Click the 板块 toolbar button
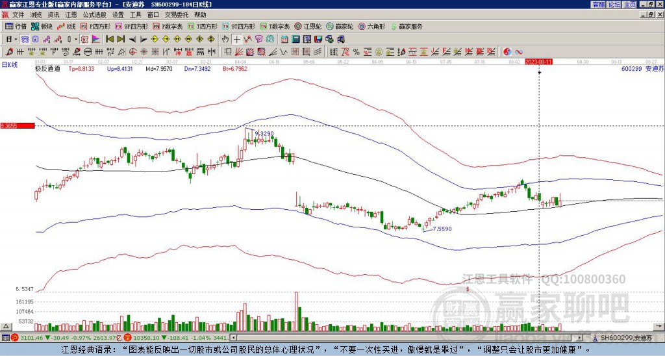The width and height of the screenshot is (665, 356). 42,26
